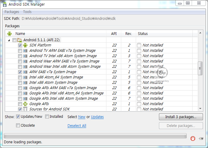Image resolution: width=208 pixels, height=148 pixels.
Task: Collapse the Android 5.1.1 (API 22) tree node
Action: click(9, 40)
